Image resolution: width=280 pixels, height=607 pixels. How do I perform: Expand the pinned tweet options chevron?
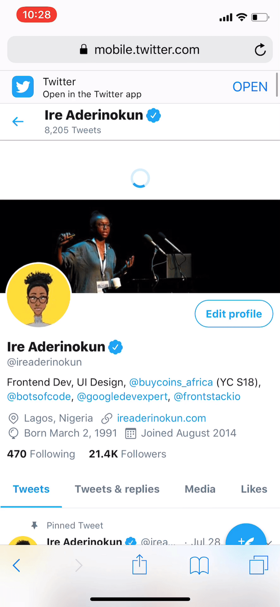click(x=269, y=542)
